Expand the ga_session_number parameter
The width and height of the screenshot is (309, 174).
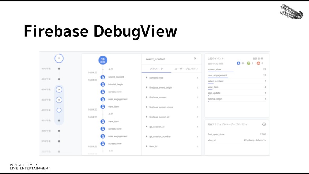[x=147, y=136]
